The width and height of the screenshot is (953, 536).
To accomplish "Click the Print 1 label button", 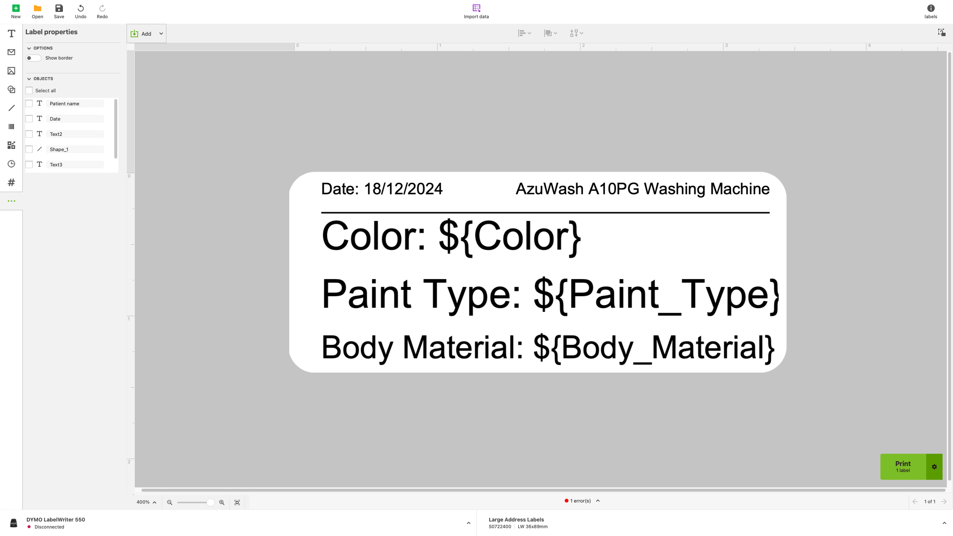I will click(x=902, y=466).
